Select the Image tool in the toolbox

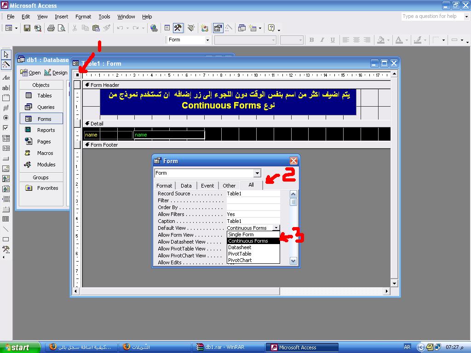(6, 168)
